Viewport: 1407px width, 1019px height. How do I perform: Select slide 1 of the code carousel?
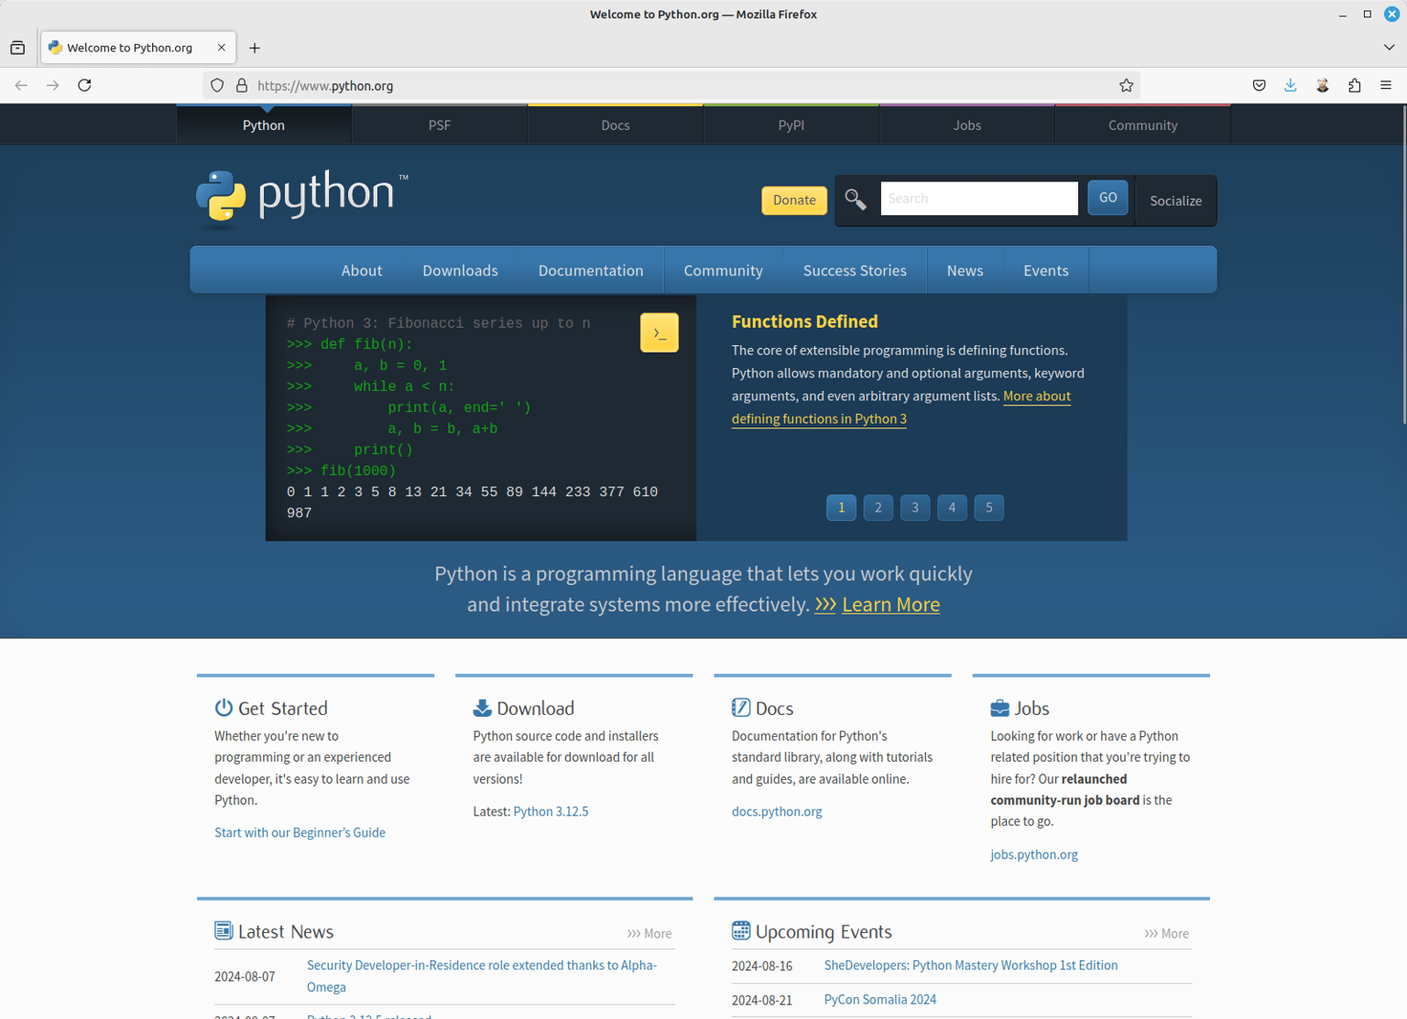pyautogui.click(x=841, y=507)
